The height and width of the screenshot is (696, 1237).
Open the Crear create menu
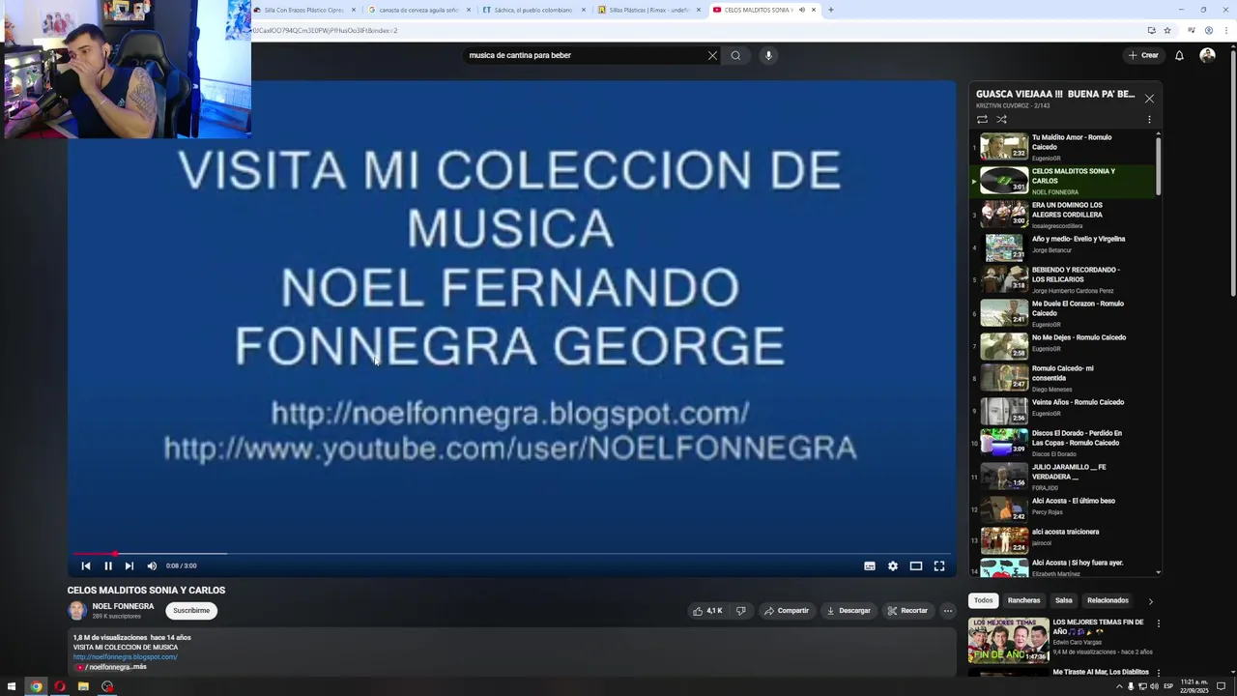click(1142, 55)
